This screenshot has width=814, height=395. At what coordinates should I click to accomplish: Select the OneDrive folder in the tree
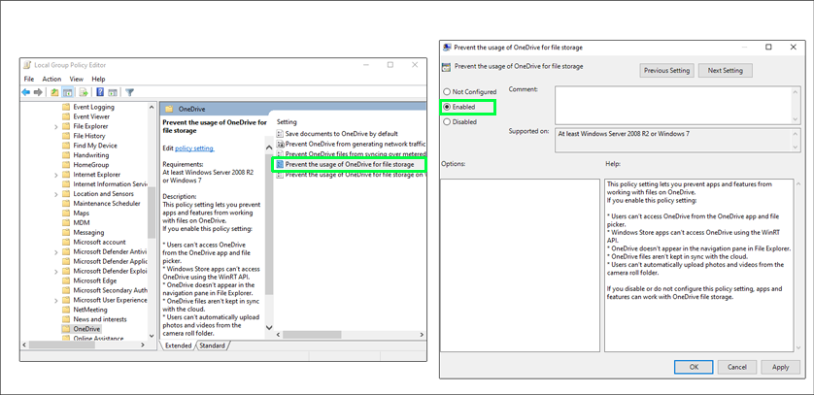tap(86, 329)
